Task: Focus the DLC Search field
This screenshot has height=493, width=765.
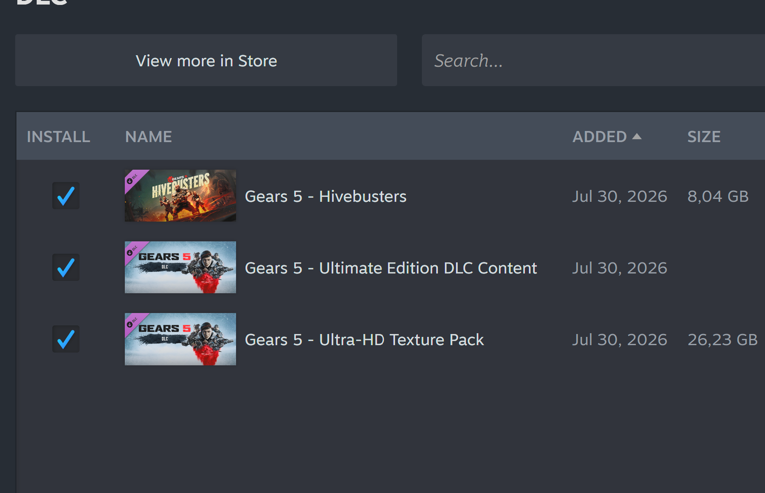Action: click(593, 60)
